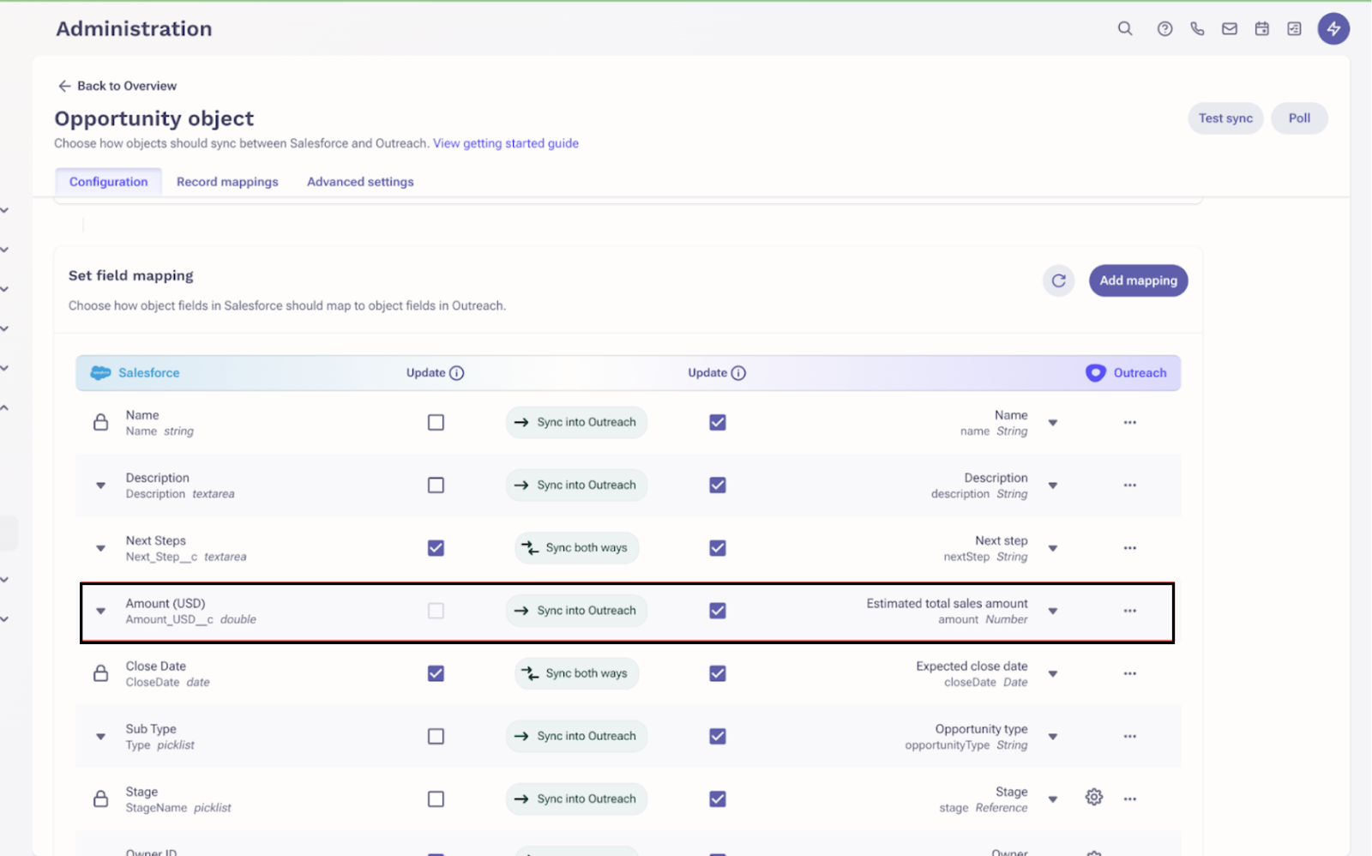Check Salesforce Update box for Stage
Image resolution: width=1372 pixels, height=856 pixels.
(x=436, y=799)
